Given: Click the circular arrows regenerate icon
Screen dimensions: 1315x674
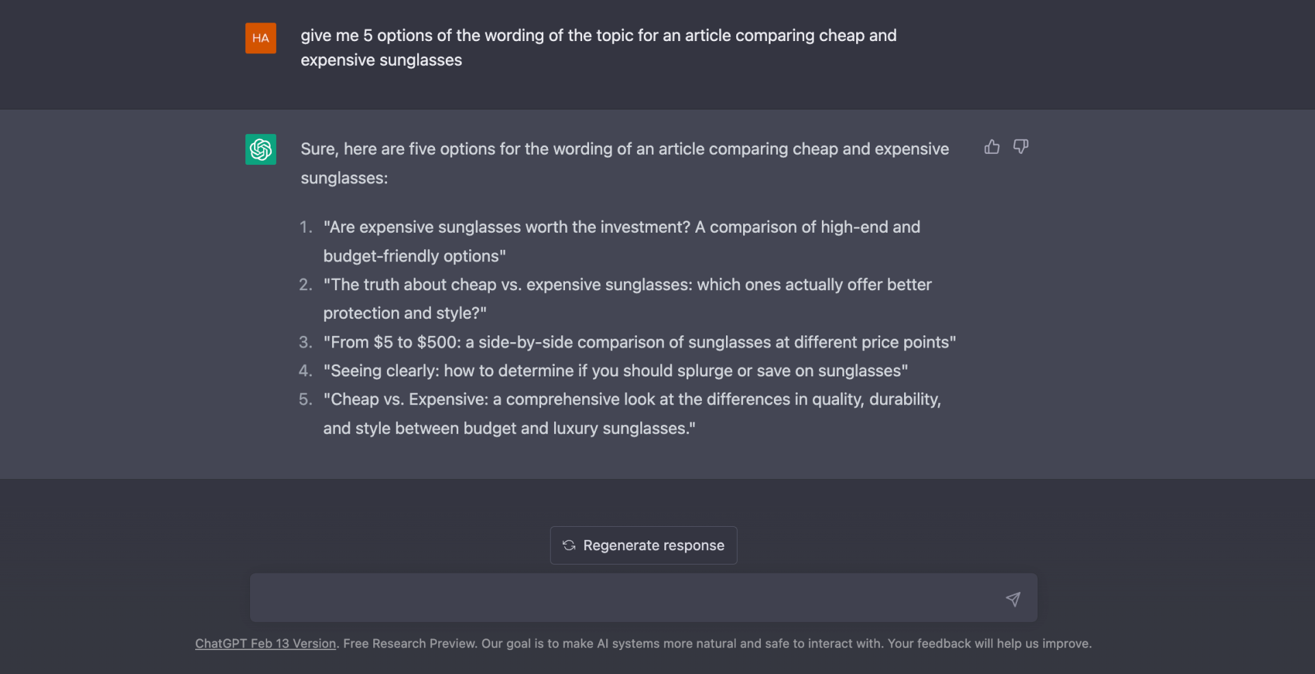Looking at the screenshot, I should (568, 545).
